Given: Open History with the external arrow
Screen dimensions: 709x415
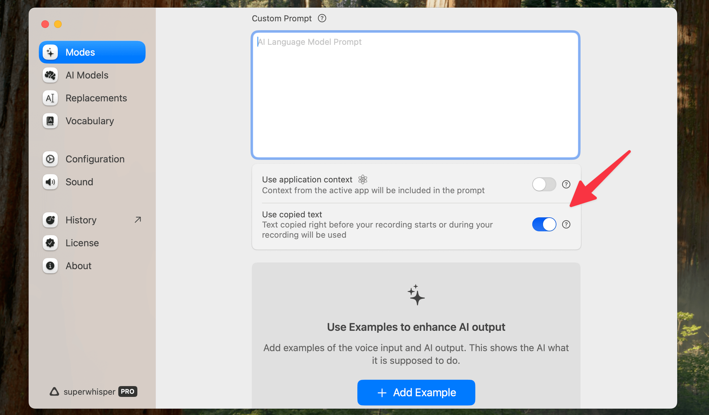Looking at the screenshot, I should 138,220.
